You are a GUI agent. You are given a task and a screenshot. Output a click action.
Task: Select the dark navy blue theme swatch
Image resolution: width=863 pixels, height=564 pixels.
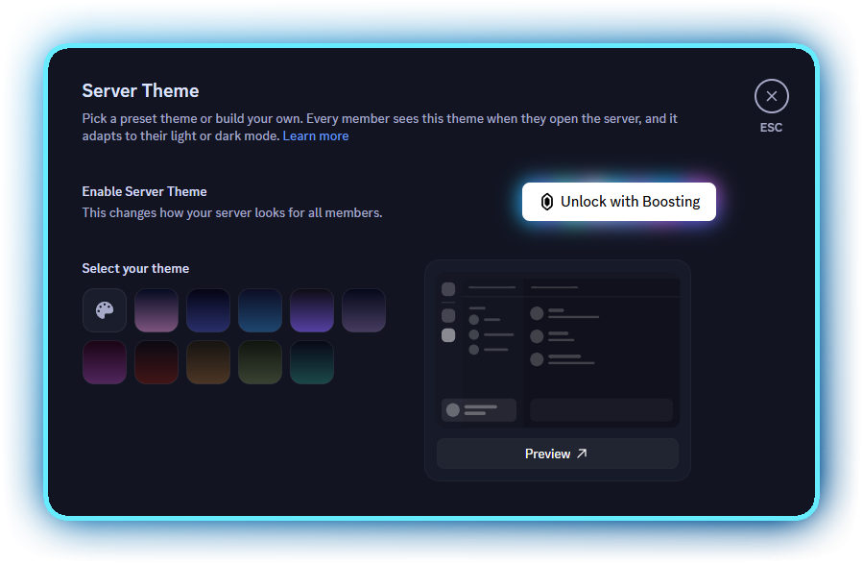(208, 310)
